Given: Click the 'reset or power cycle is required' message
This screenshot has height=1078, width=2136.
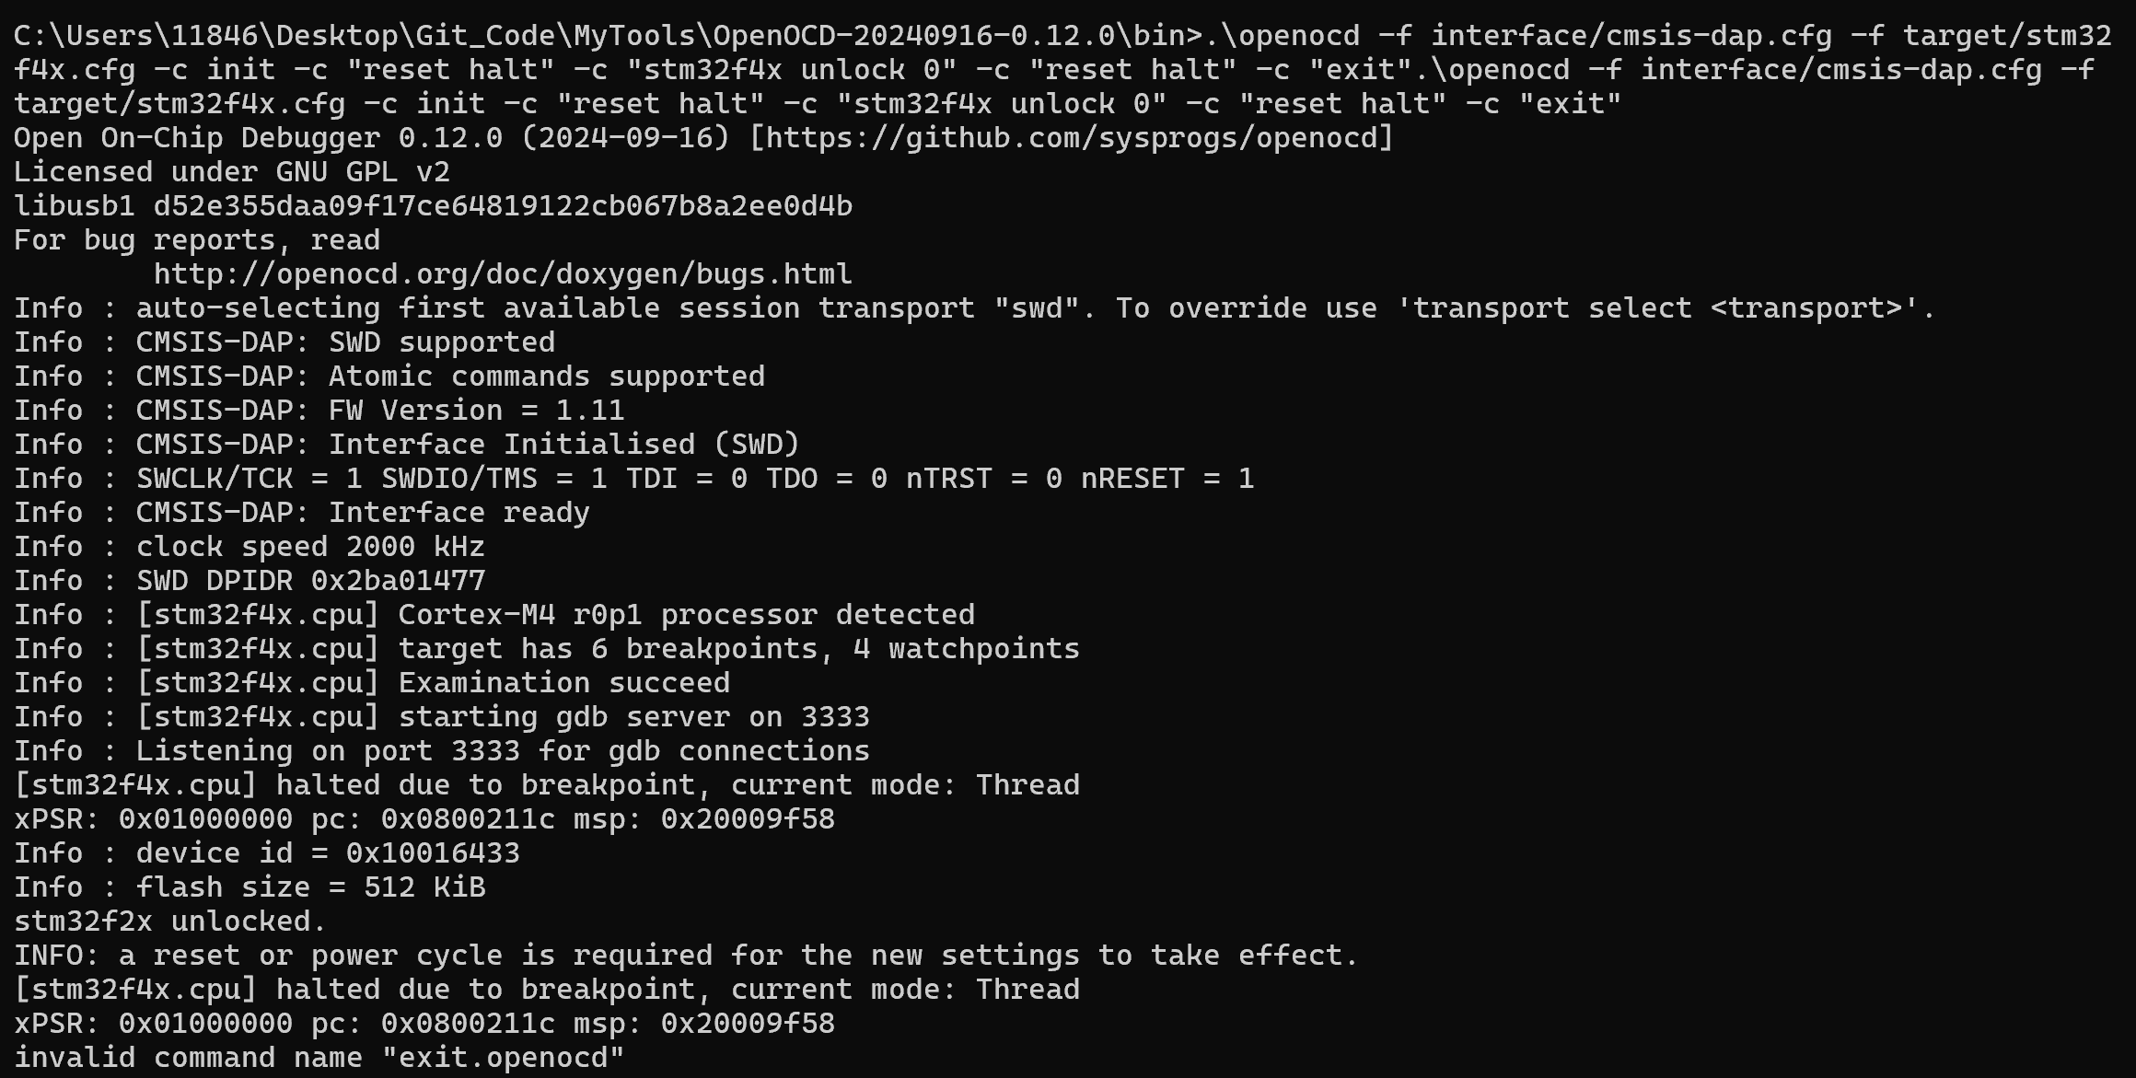Looking at the screenshot, I should pyautogui.click(x=686, y=956).
